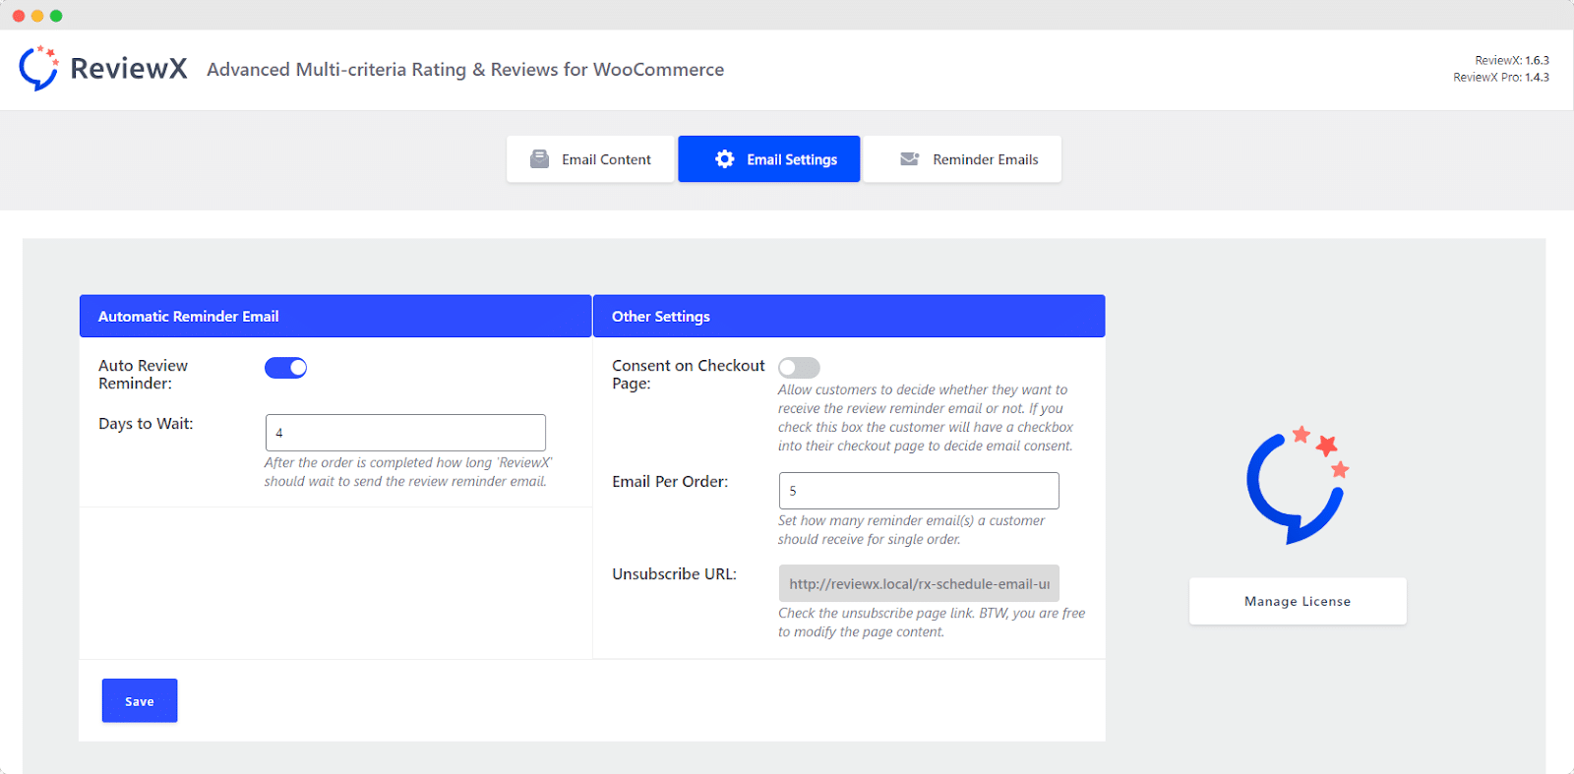Click the ReviewX logo icon in header
The height and width of the screenshot is (774, 1574).
[x=38, y=68]
